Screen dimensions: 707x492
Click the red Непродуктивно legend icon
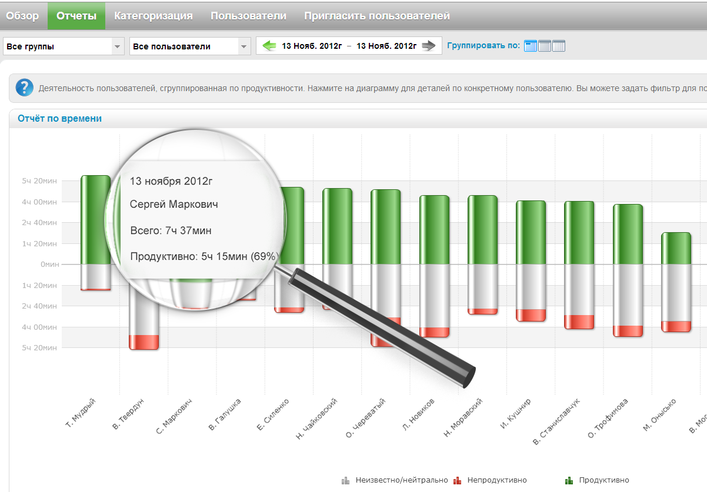458,480
